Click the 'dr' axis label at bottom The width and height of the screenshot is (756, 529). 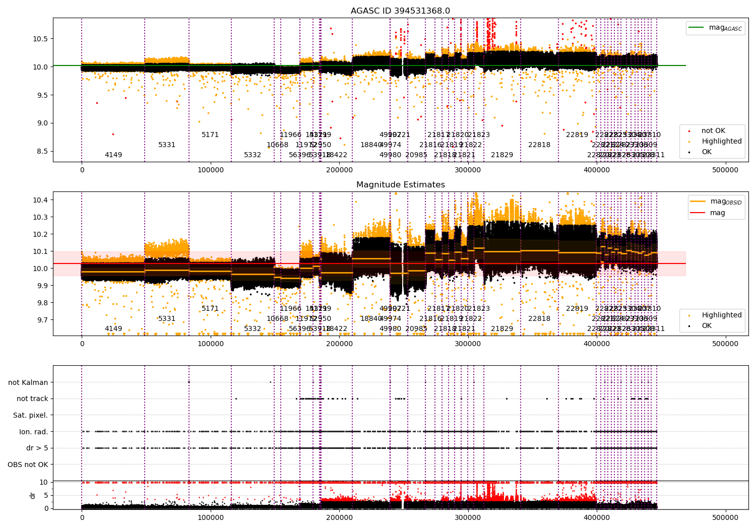pyautogui.click(x=33, y=495)
